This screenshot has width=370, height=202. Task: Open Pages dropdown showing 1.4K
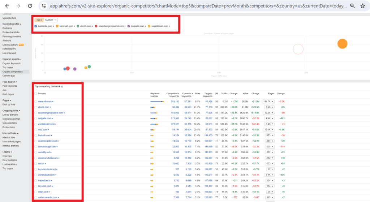[x=269, y=175]
